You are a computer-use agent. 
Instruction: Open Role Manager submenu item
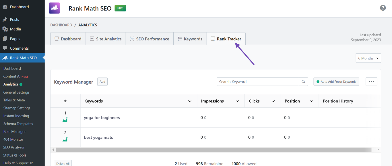coord(15,132)
